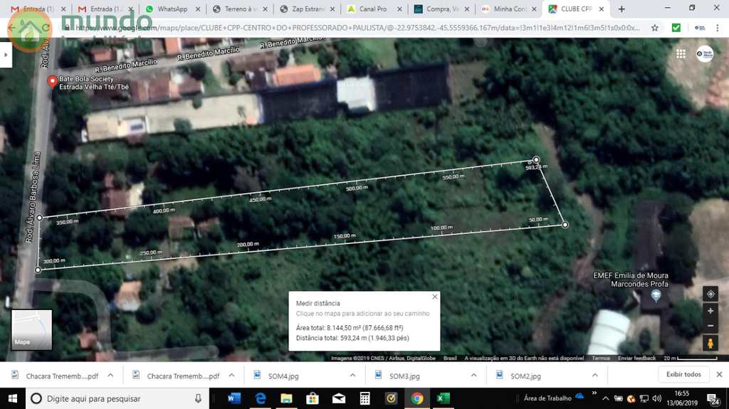This screenshot has height=409, width=729.
Task: Zoom in the map with plus button
Action: 710,310
